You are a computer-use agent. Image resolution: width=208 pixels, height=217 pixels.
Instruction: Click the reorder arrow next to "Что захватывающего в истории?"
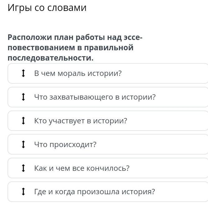(23, 97)
